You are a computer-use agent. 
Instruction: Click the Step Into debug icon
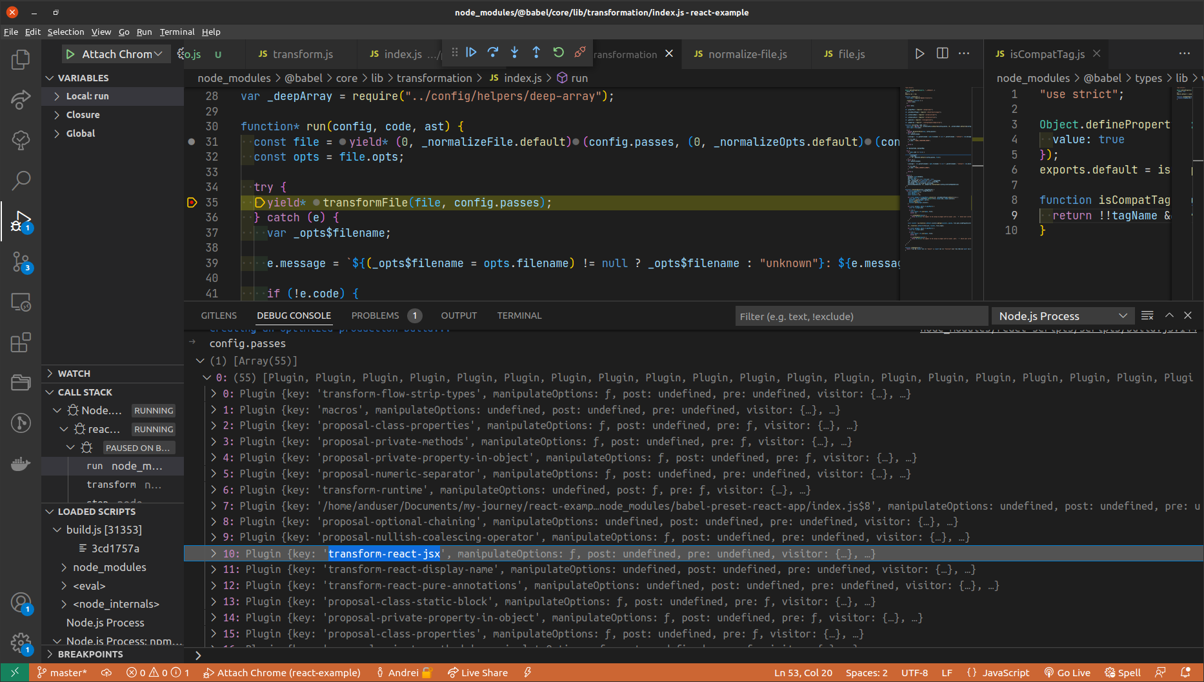tap(514, 53)
